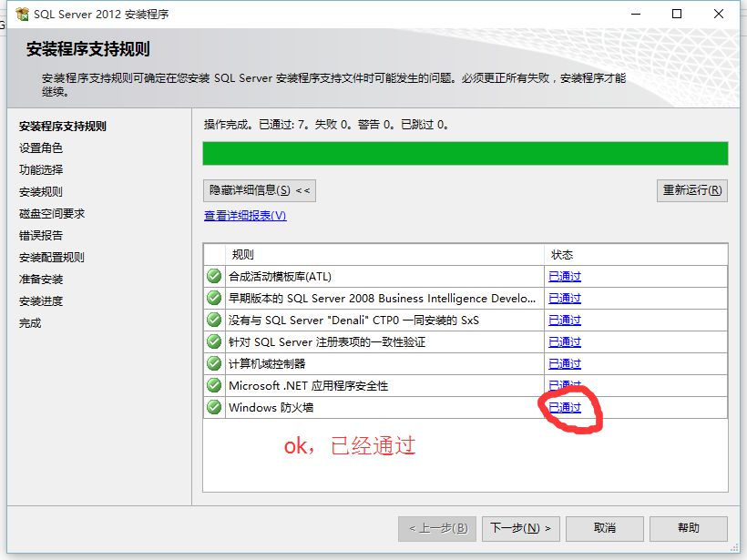Viewport: 747px width, 560px height.
Task: Click the success icon for the SQL Server 2008 Business Intelligence rule
Action: coord(212,299)
